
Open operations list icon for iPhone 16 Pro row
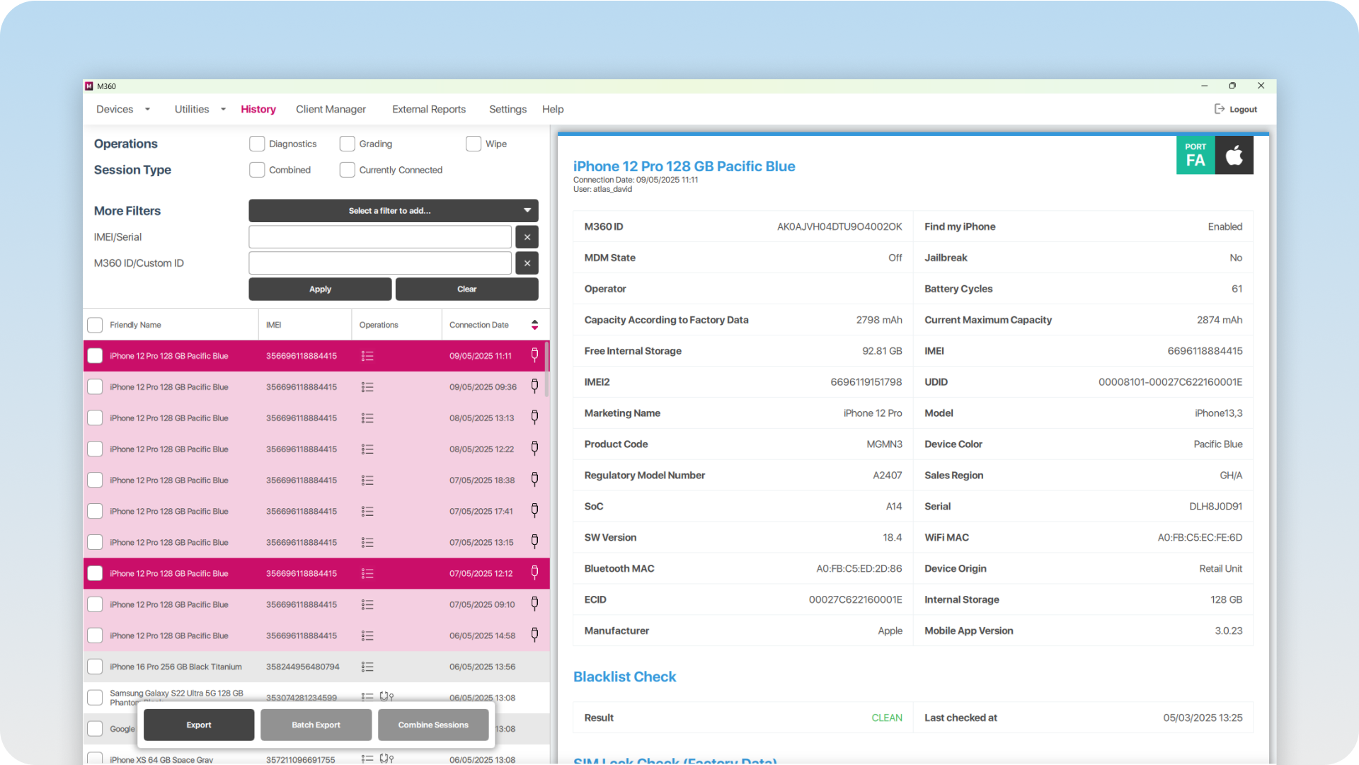[367, 667]
